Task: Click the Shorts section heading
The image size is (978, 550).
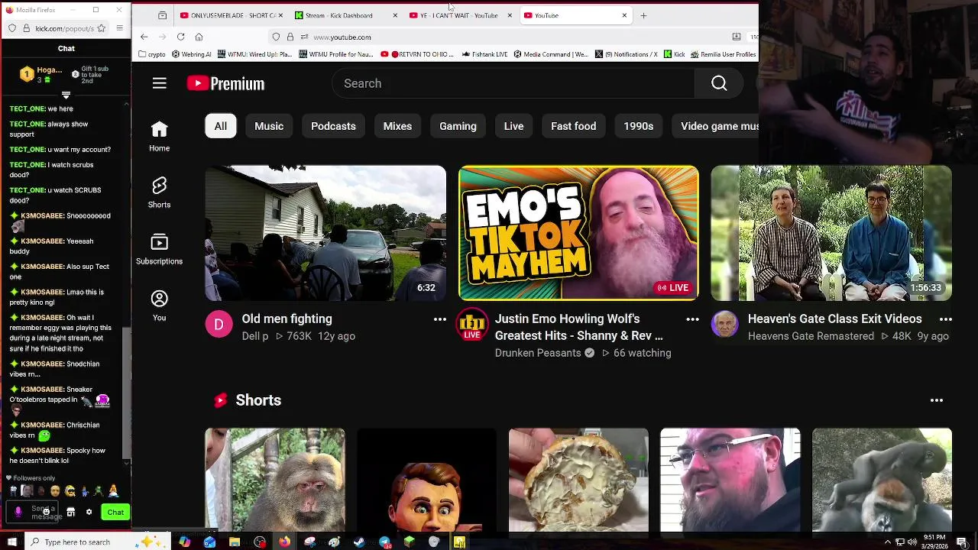Action: 258,400
